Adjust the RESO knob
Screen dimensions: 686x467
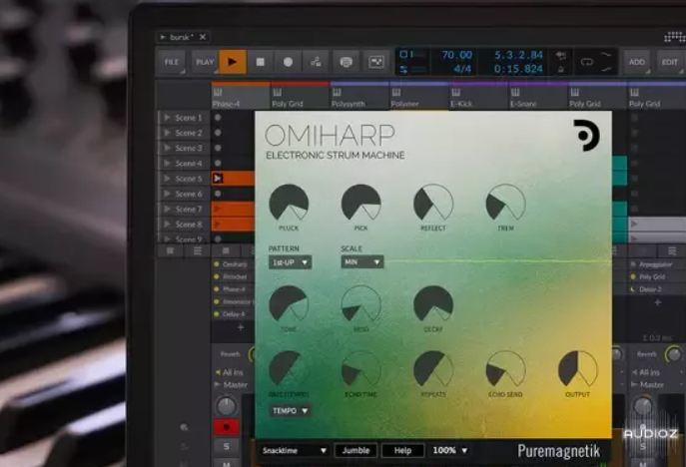pos(360,304)
